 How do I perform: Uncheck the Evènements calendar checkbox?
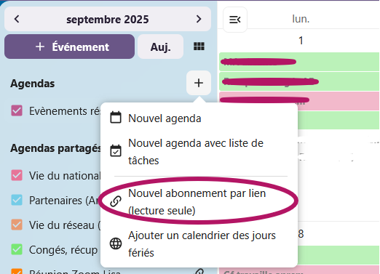pos(17,110)
